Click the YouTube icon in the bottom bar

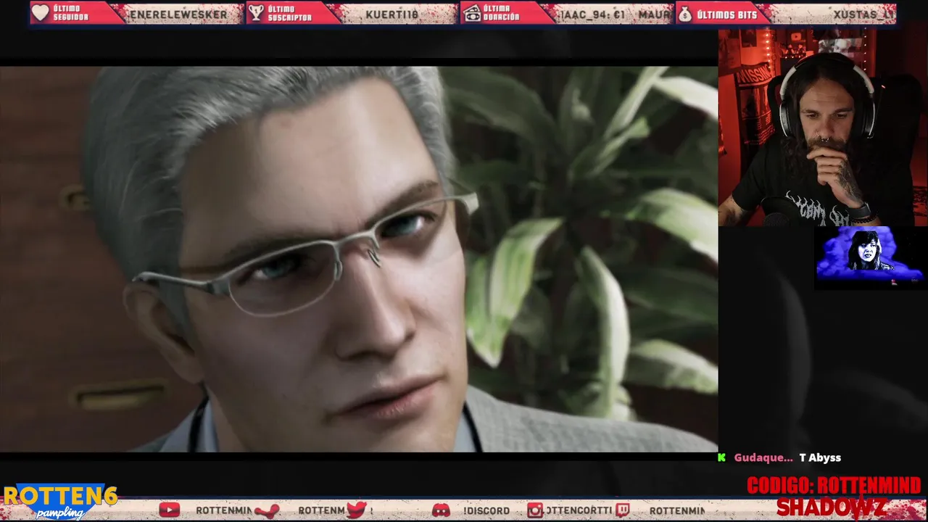coord(170,510)
